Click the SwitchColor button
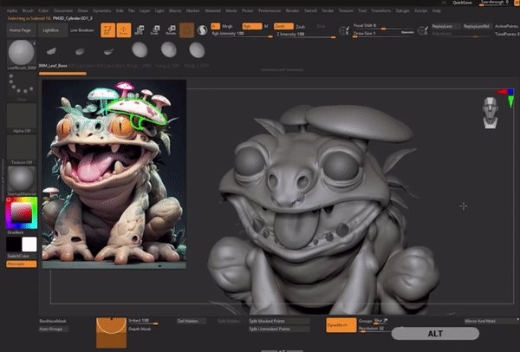 tap(22, 256)
